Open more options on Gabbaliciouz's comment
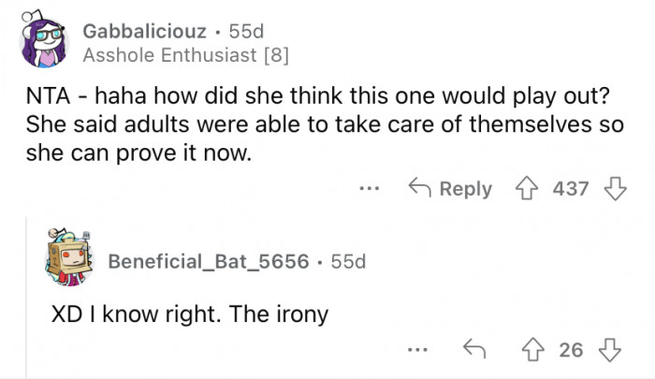Screen dimensions: 655x379 (x=370, y=189)
